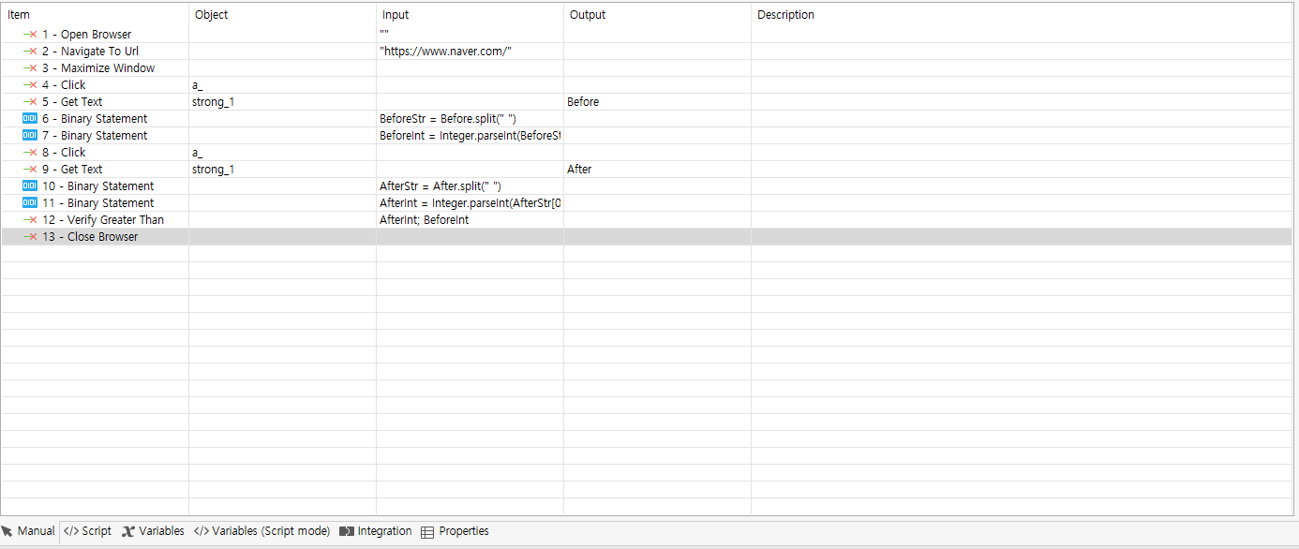Click the arrow icon of step 9 Get Text
Screen dimensions: 1299x549
[x=30, y=170]
